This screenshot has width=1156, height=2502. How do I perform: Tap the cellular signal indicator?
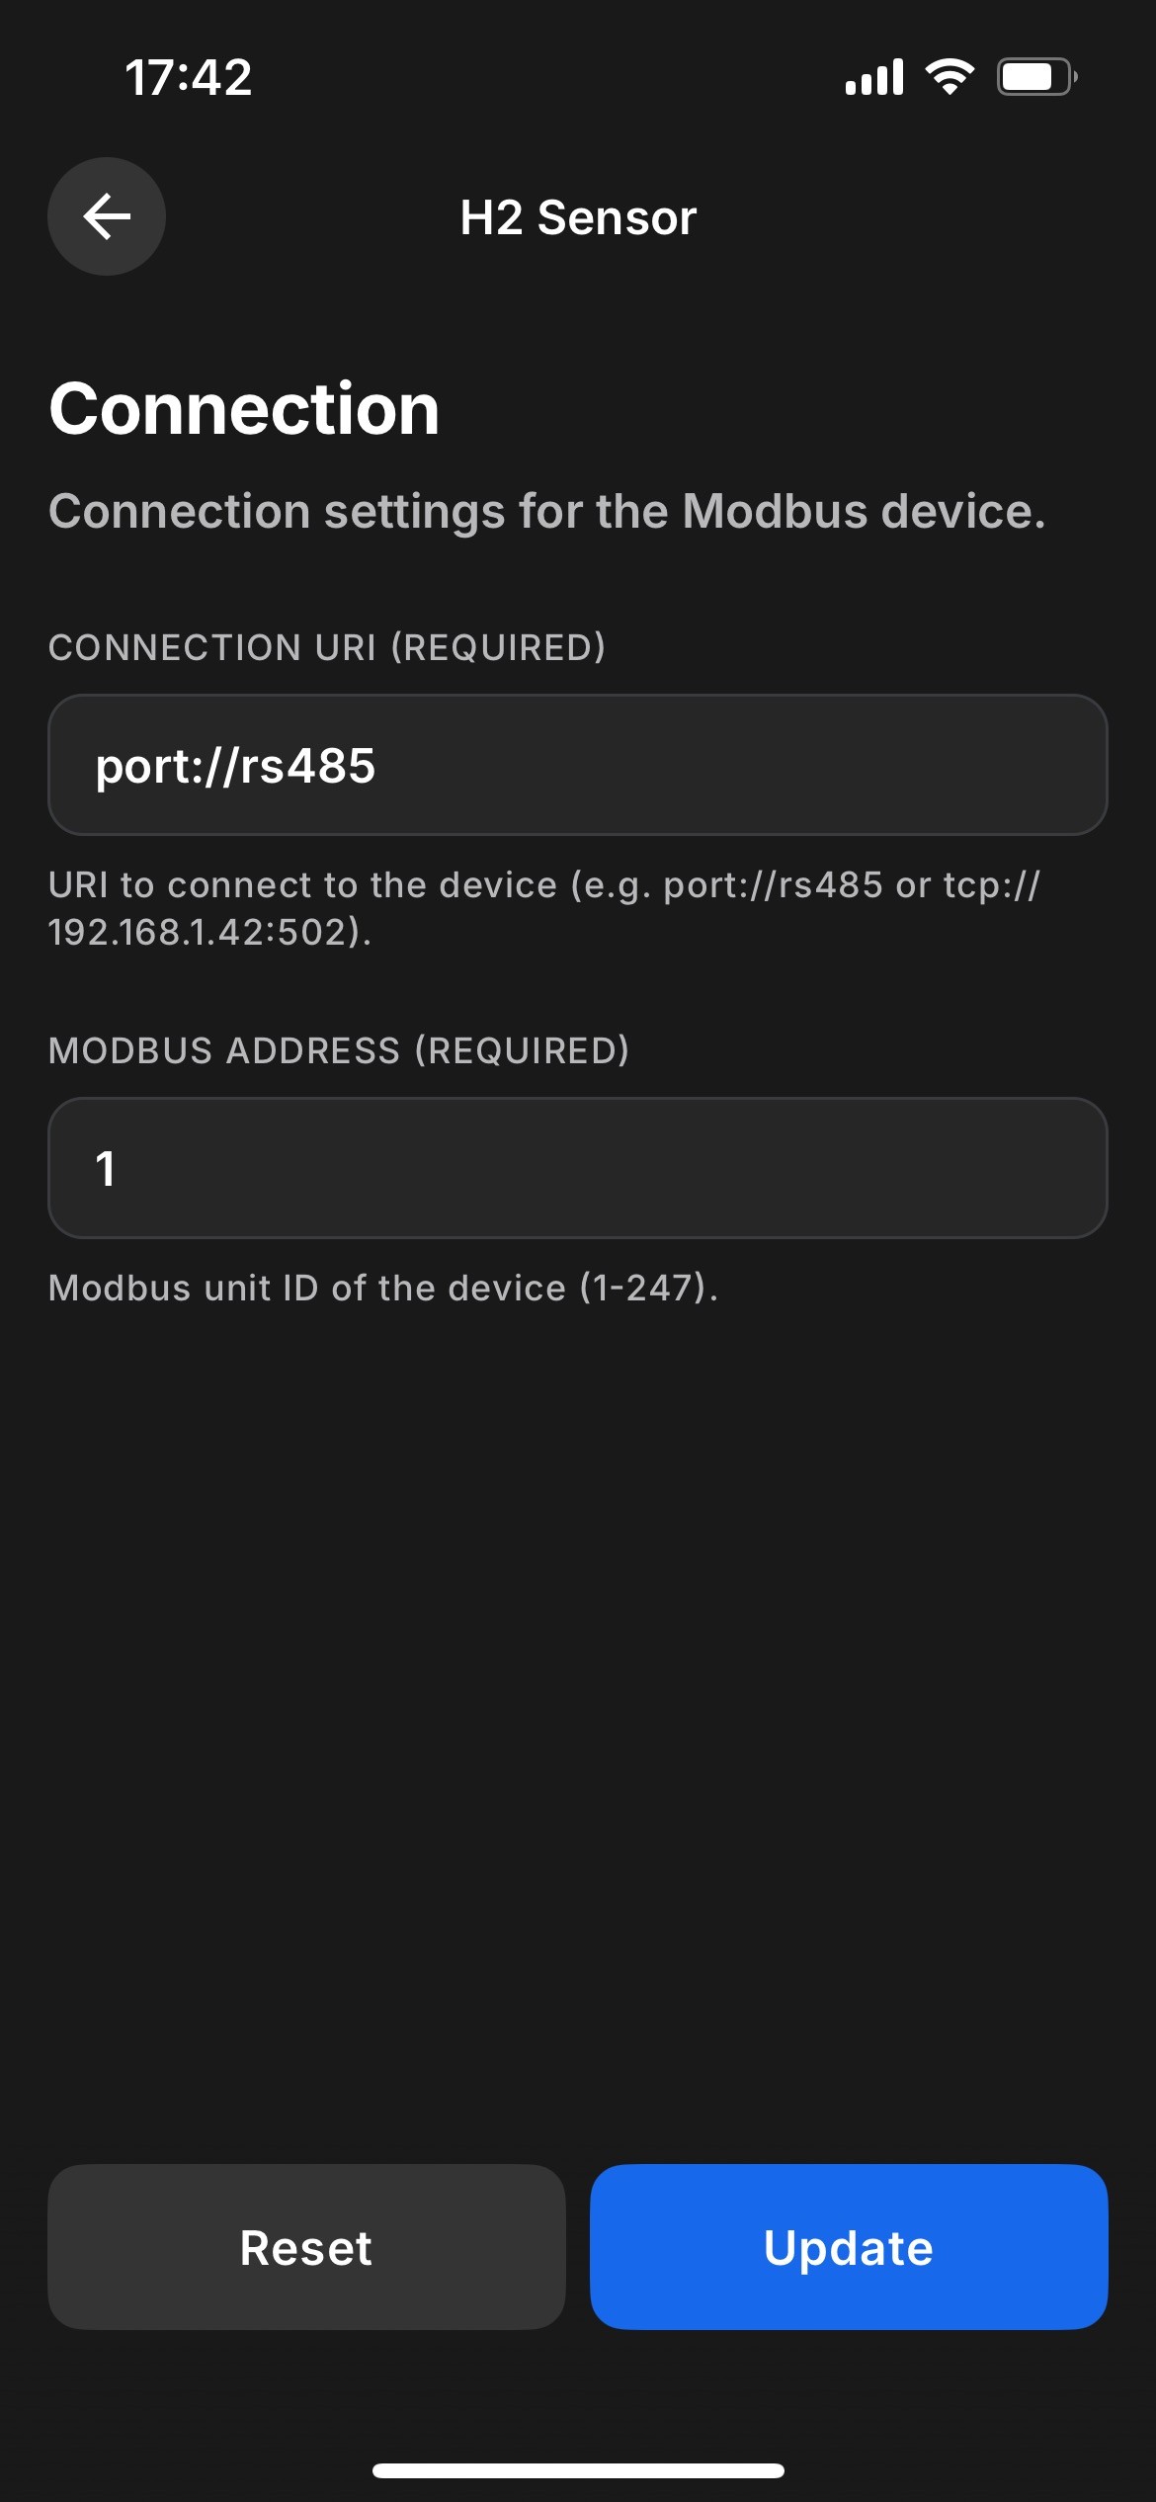[x=873, y=77]
